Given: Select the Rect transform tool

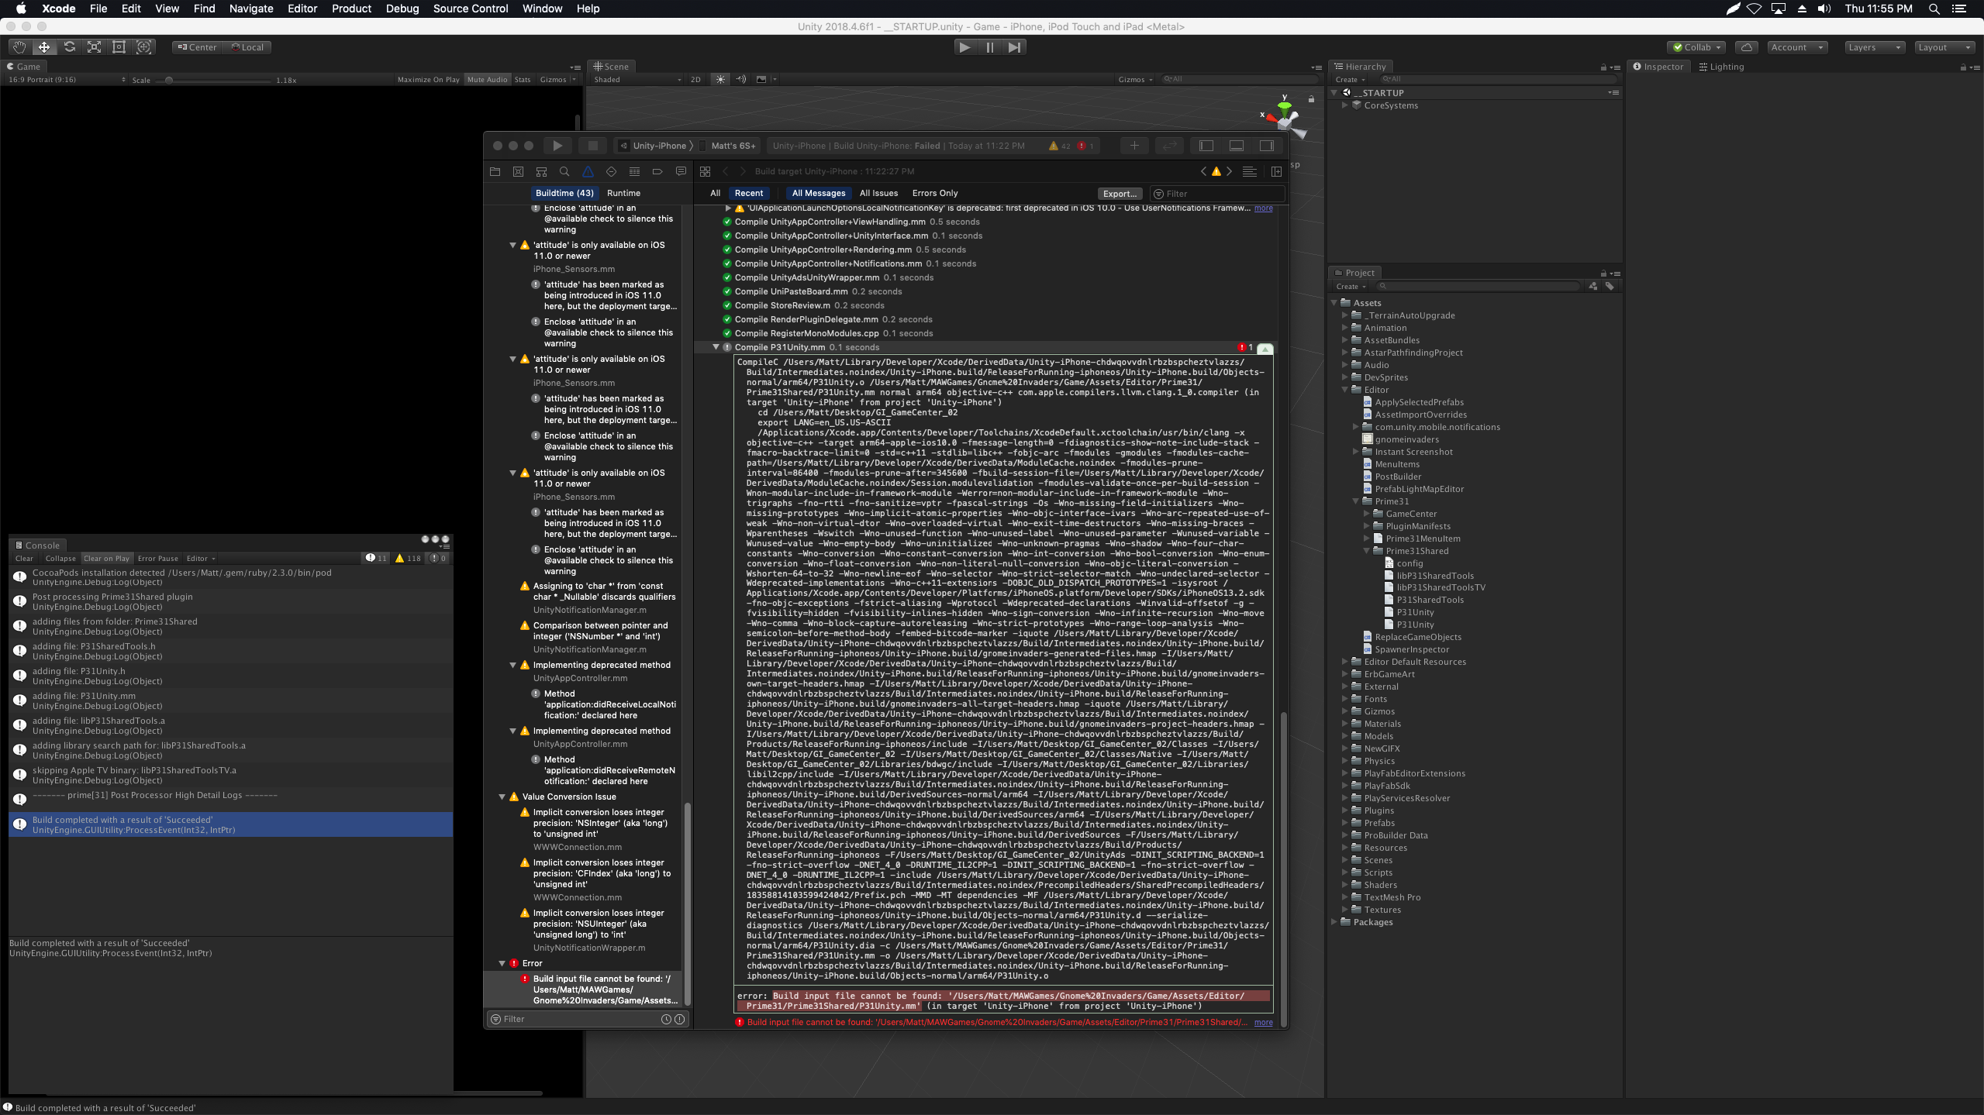Looking at the screenshot, I should coord(119,47).
